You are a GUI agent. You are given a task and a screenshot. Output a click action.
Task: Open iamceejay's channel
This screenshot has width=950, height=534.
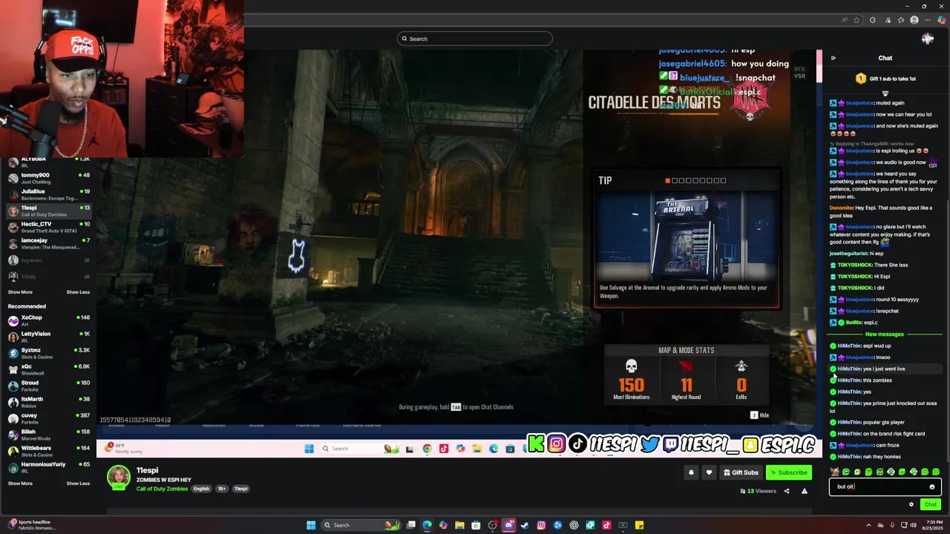[x=48, y=243]
